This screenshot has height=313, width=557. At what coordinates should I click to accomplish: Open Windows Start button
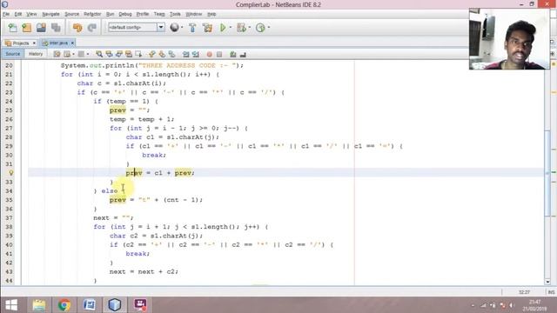(x=11, y=305)
